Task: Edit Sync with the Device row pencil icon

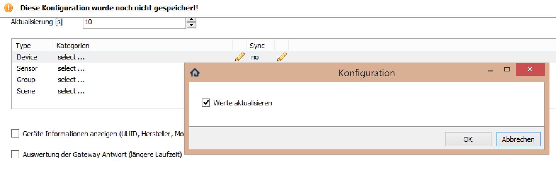Action: coord(282,57)
